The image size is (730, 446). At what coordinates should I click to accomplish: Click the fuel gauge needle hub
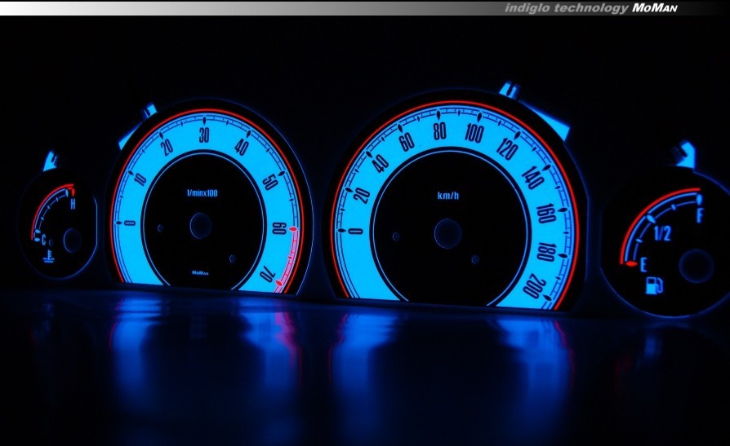[x=696, y=264]
